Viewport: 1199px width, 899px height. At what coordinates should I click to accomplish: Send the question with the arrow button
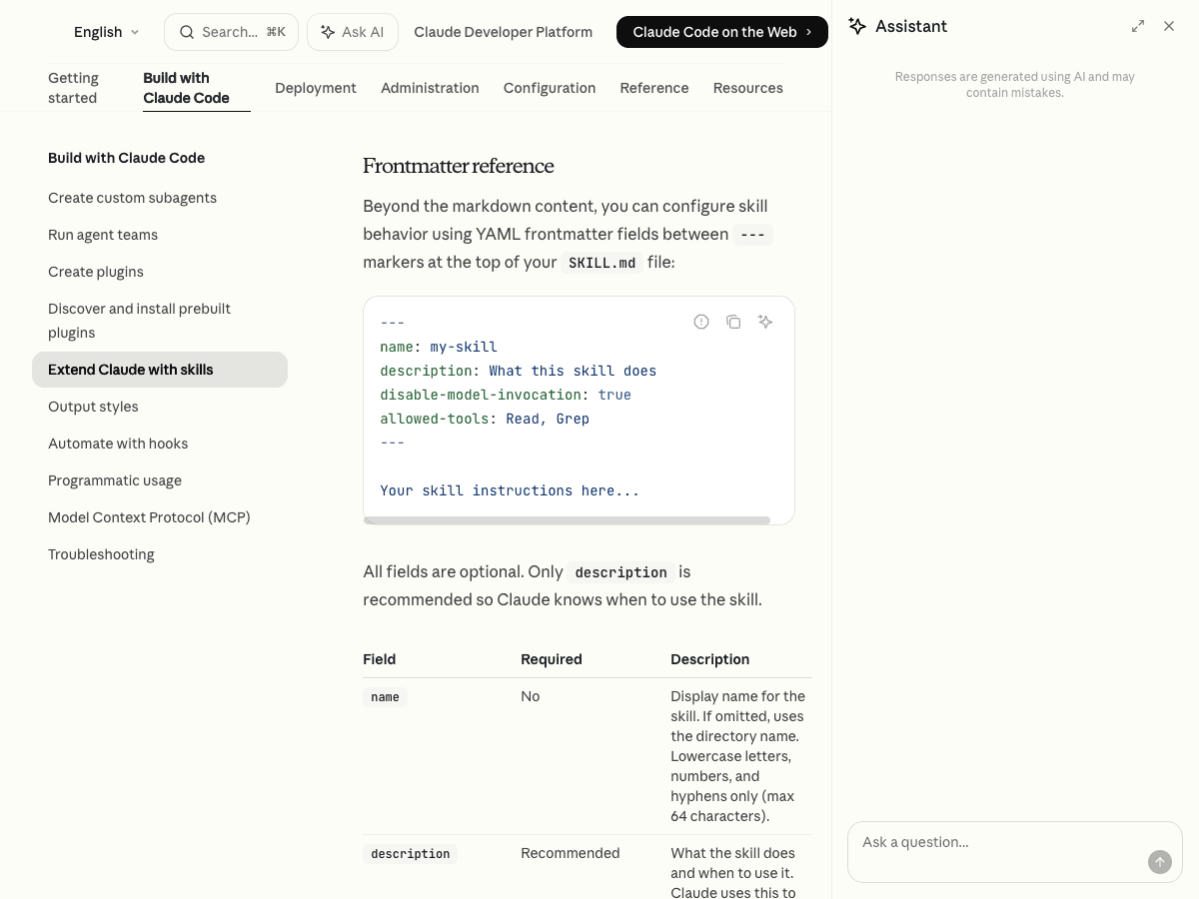[1159, 862]
